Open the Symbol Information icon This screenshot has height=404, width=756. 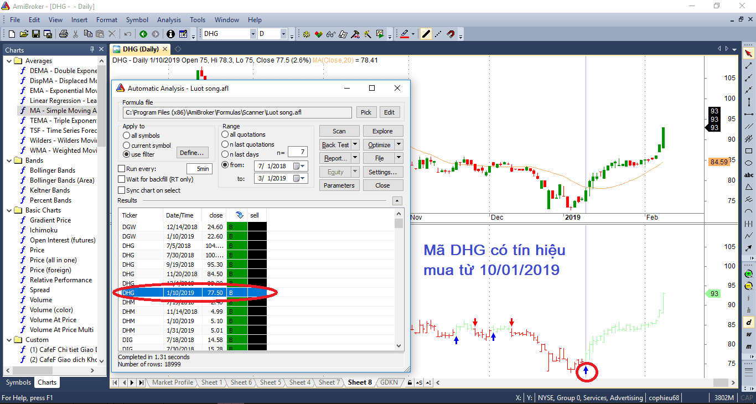[170, 34]
